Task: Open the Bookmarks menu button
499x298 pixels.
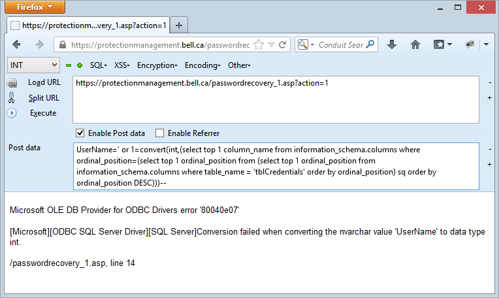Action: (x=442, y=44)
